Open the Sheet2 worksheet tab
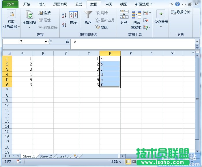This screenshot has width=202, height=167. click(46, 156)
